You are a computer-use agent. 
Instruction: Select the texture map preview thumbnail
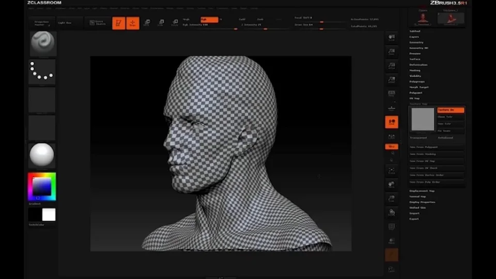tap(423, 120)
